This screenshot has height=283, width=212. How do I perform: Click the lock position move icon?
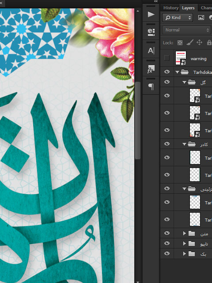point(199,42)
